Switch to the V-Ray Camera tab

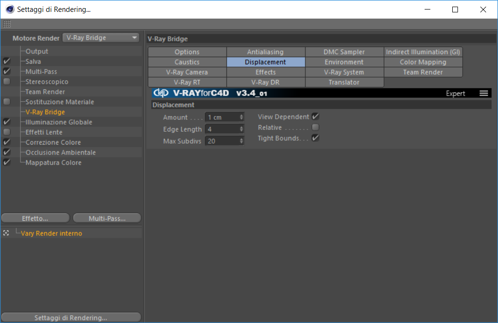pos(187,72)
